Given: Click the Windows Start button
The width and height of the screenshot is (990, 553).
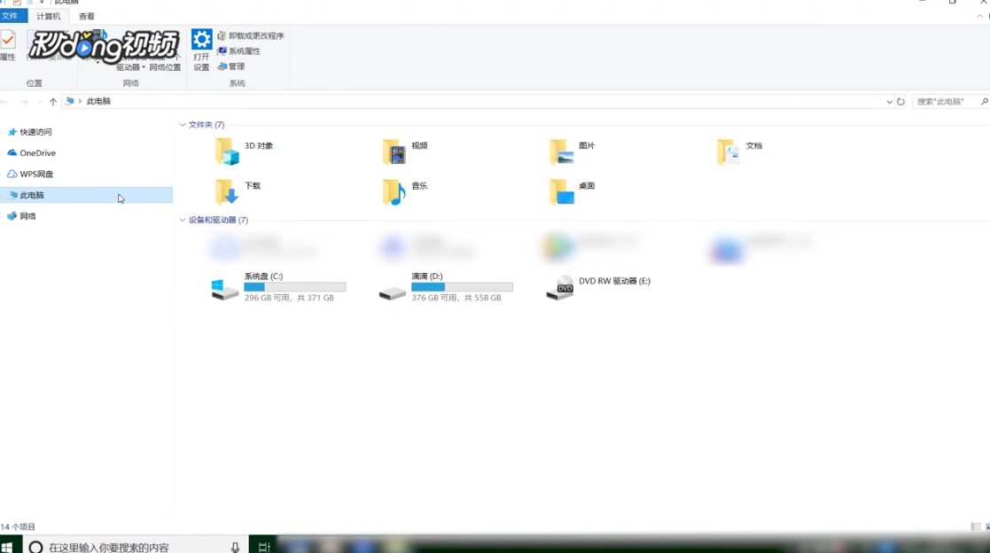Looking at the screenshot, I should 9,545.
